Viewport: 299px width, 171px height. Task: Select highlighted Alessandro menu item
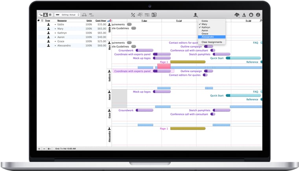(212, 37)
